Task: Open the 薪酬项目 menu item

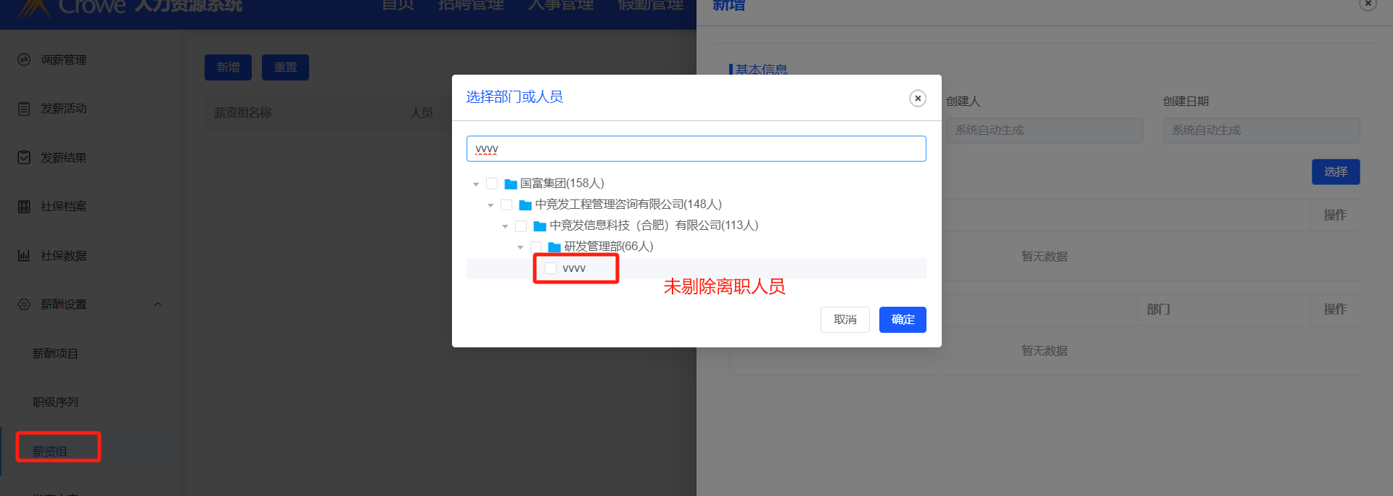Action: tap(55, 353)
